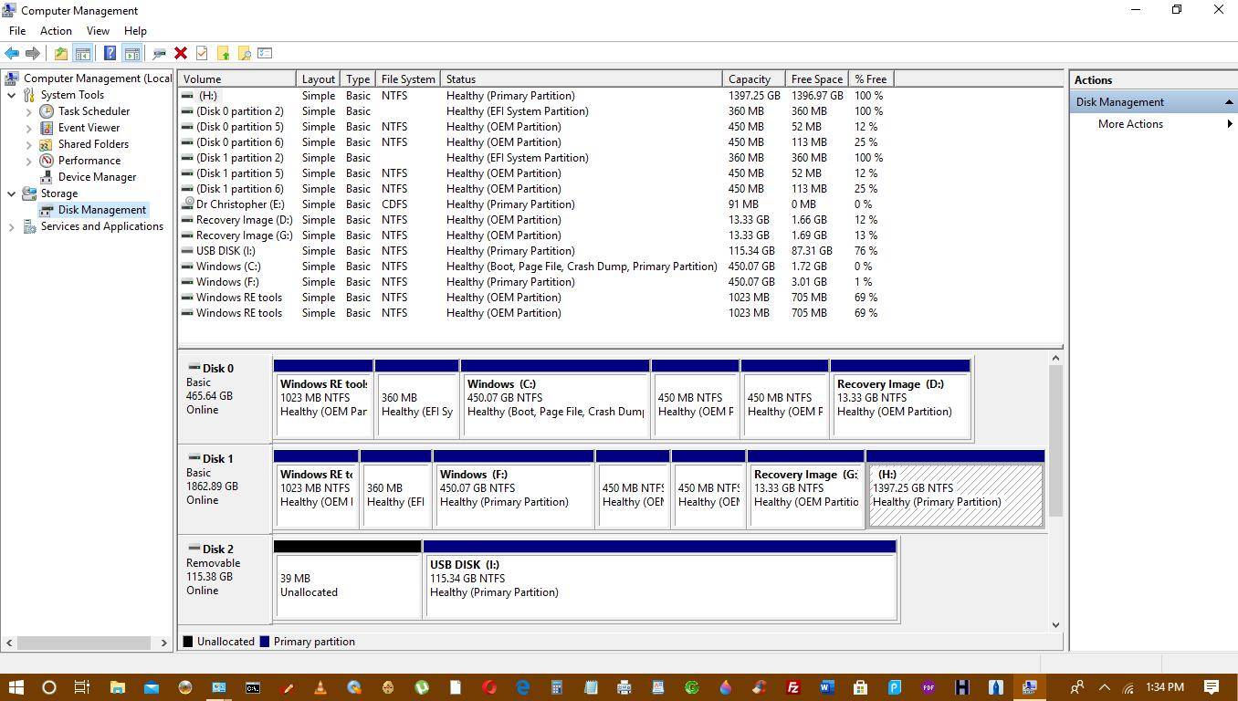Select Computer Management (Local) root node
Screen dimensions: 1238x701
tap(97, 78)
